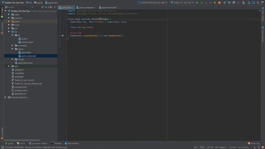Open Search Everywhere magnifier icon
265x149 pixels.
coord(258,3)
